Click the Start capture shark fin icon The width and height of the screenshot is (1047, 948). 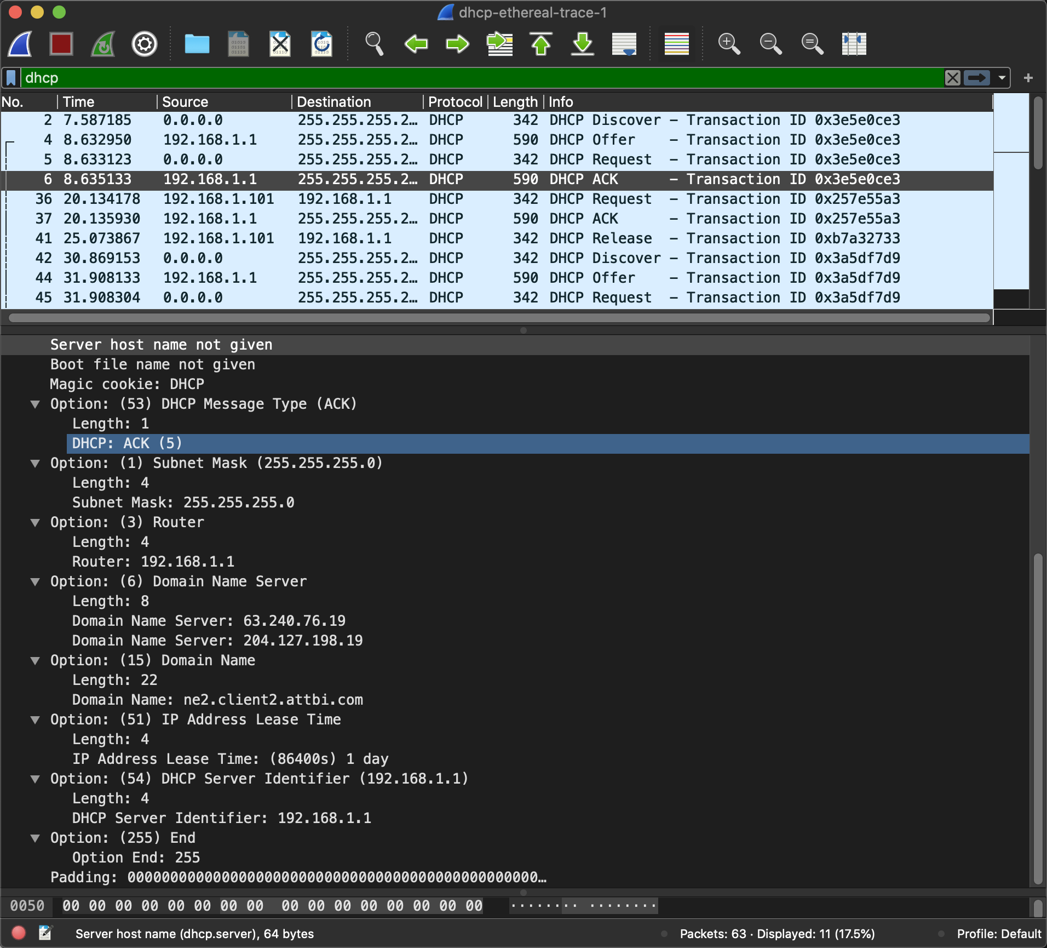click(20, 44)
